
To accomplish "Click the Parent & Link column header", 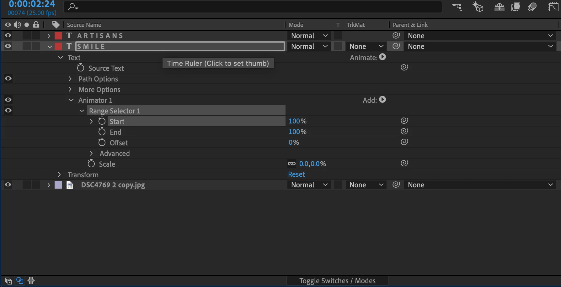I will pos(410,25).
